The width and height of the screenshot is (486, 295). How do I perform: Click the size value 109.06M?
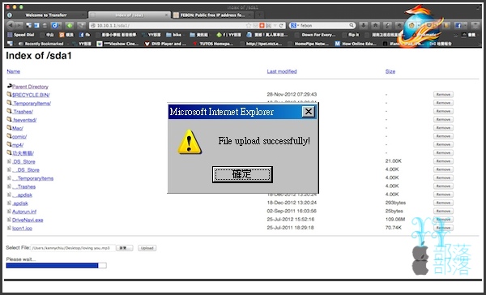(x=395, y=220)
